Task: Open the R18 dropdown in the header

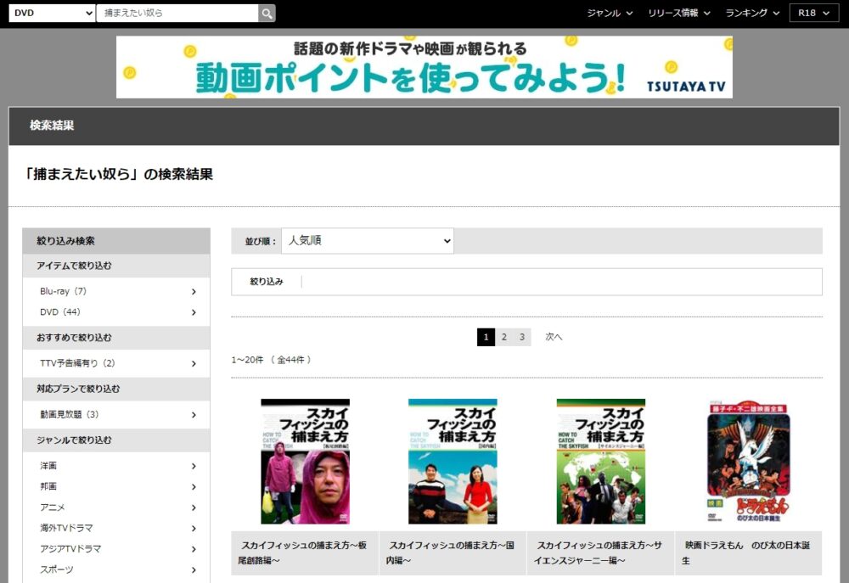Action: click(814, 13)
